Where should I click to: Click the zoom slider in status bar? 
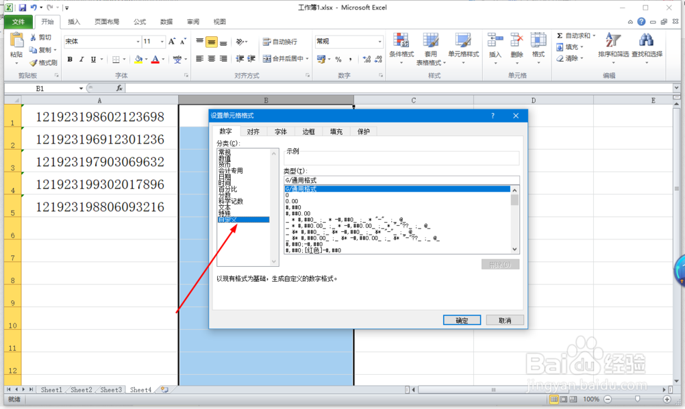[x=637, y=399]
